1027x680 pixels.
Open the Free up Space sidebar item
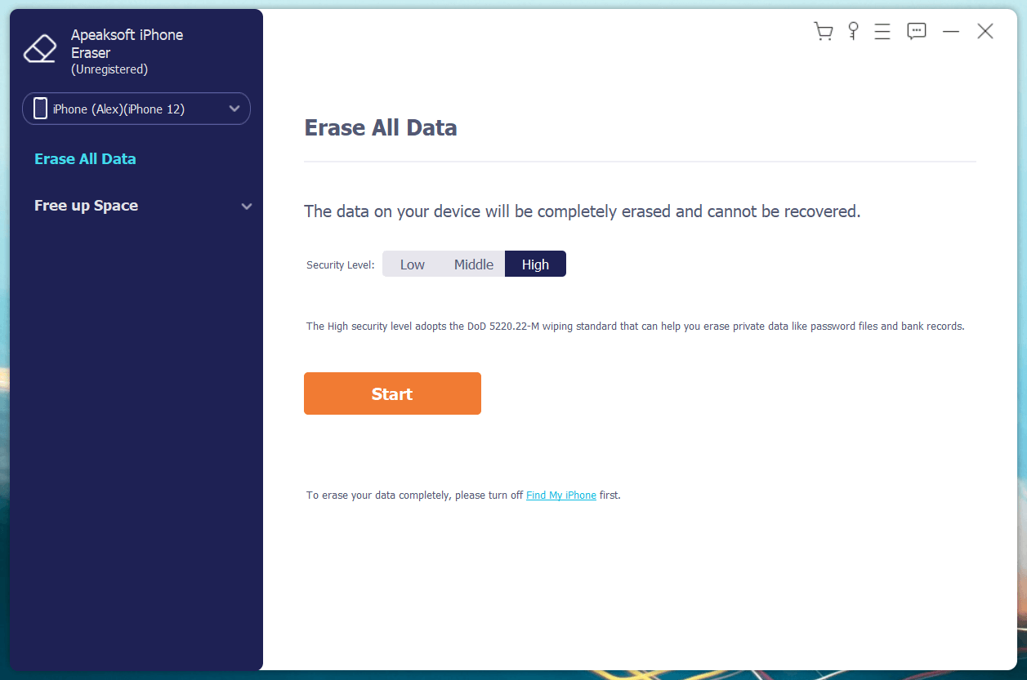(x=86, y=206)
